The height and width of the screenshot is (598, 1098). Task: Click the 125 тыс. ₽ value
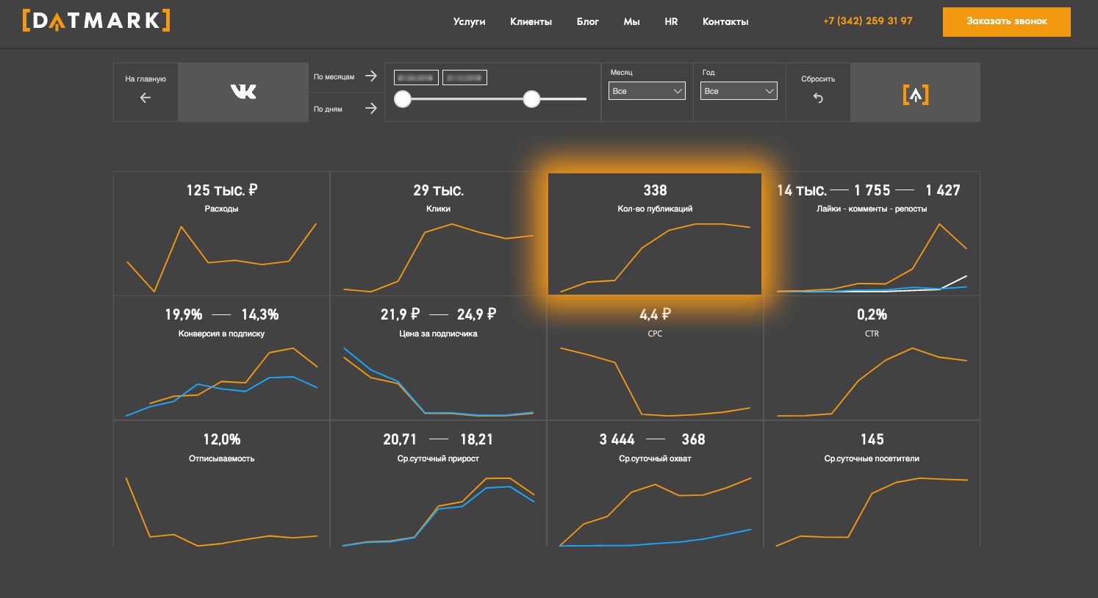pyautogui.click(x=222, y=190)
